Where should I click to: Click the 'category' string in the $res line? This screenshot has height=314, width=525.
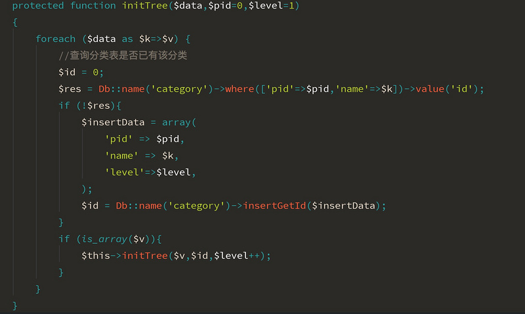[179, 89]
